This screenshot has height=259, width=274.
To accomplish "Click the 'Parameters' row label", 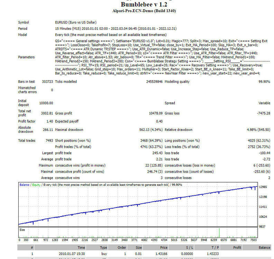I will (26, 57).
